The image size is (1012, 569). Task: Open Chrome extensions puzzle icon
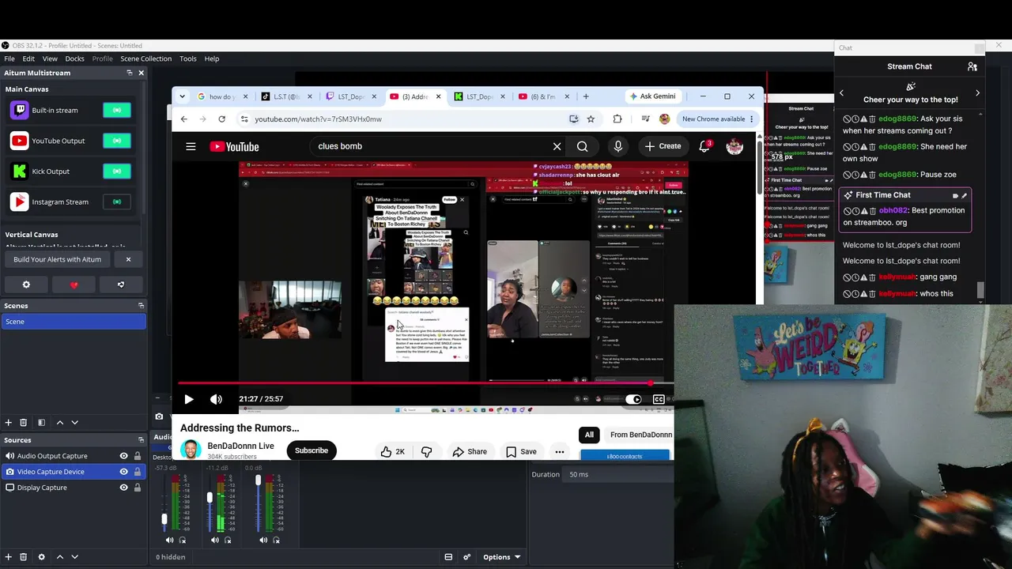coord(617,119)
